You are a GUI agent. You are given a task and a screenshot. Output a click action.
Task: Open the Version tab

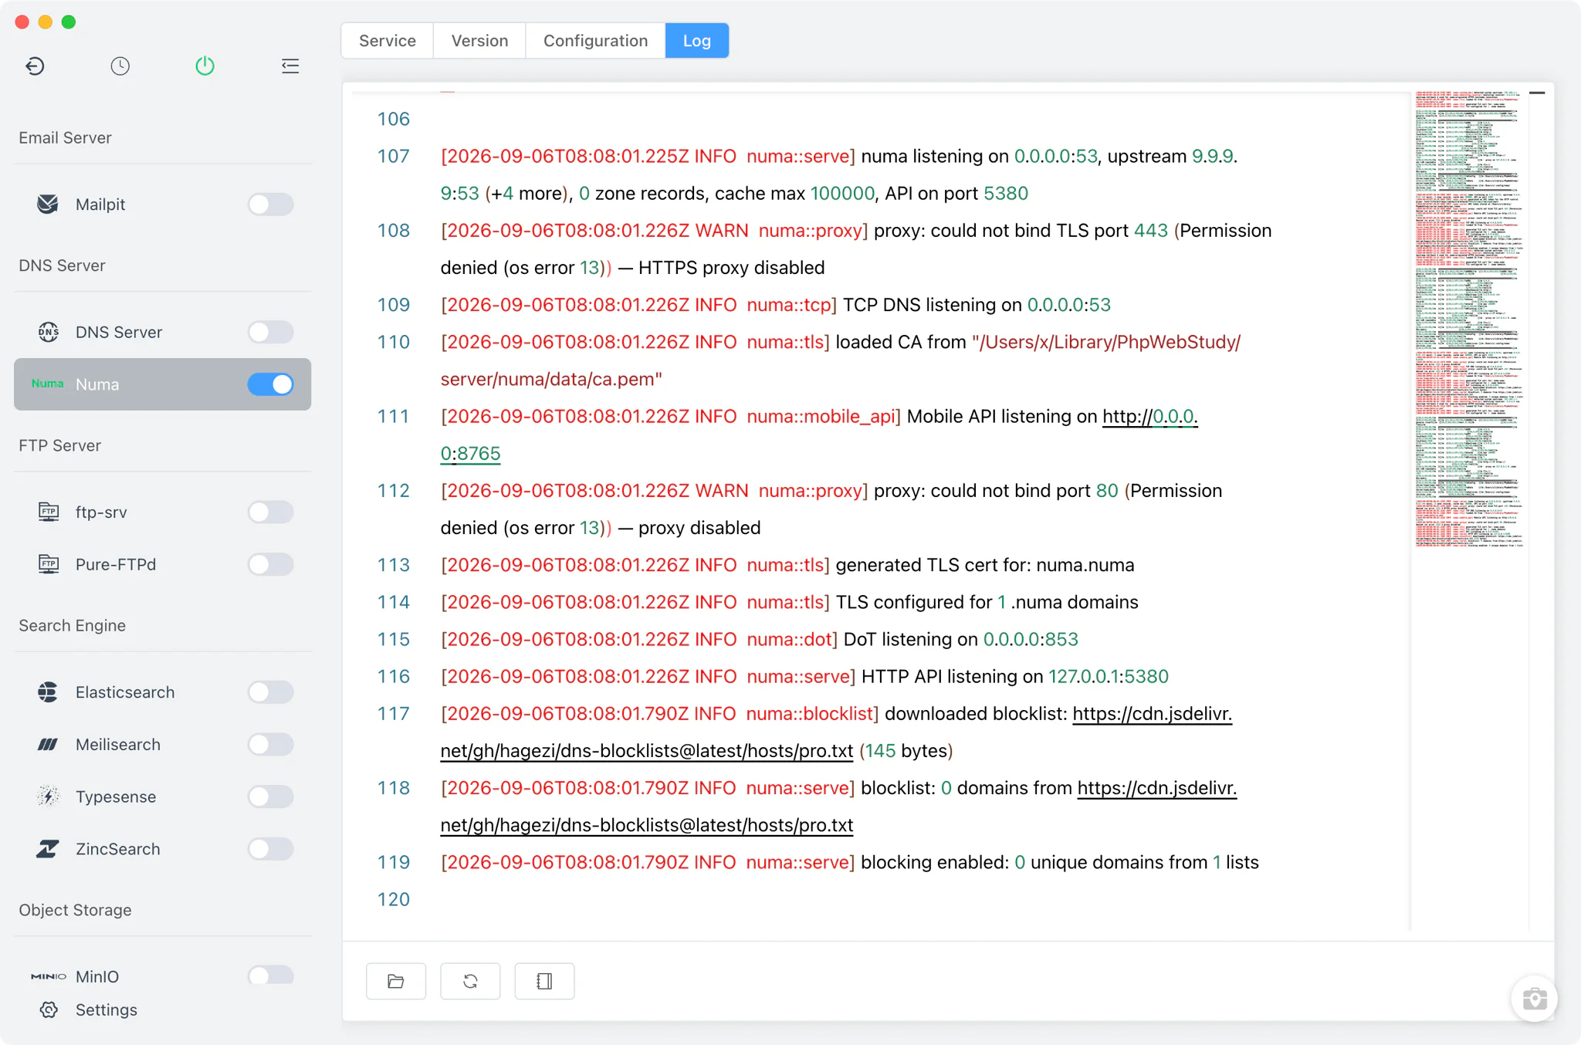[x=479, y=40]
